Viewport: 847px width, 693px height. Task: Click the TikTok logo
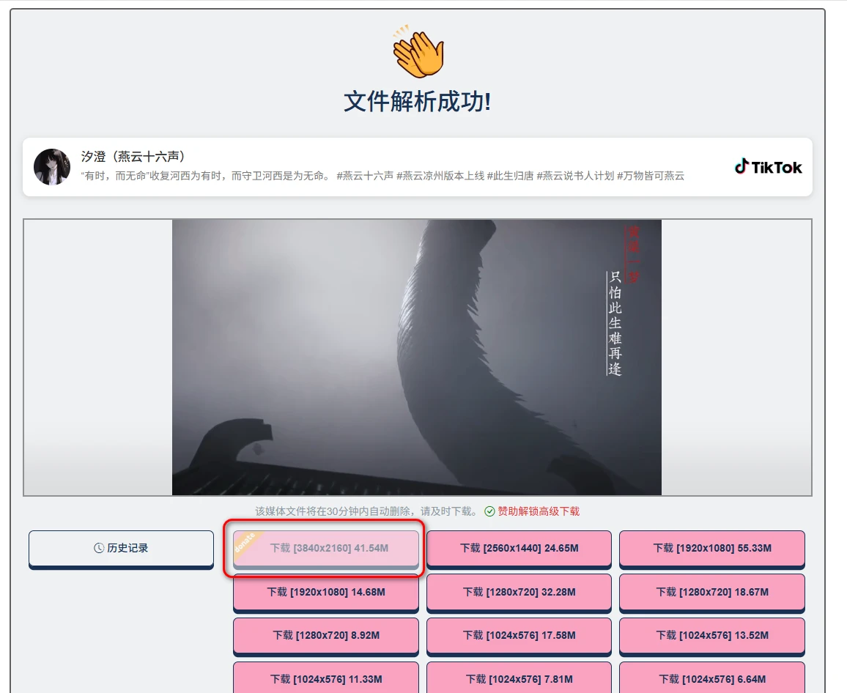tap(768, 167)
